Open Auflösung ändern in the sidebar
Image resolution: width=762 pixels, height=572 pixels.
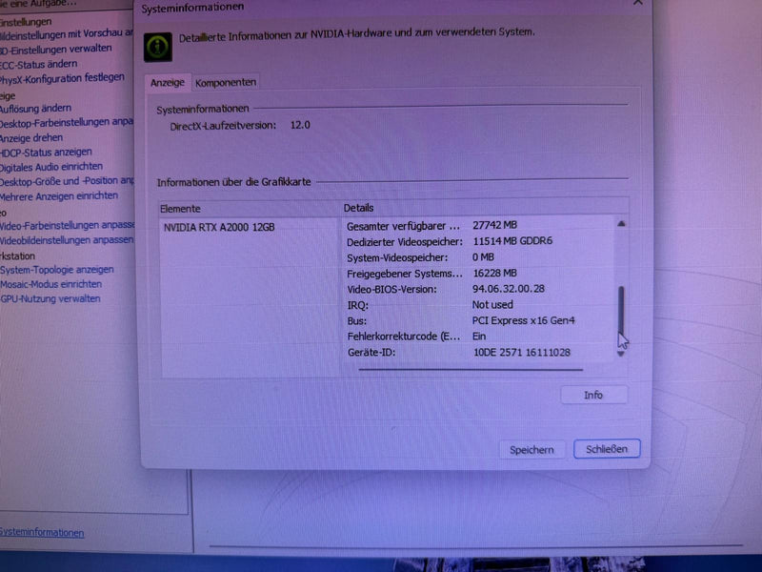(x=35, y=109)
